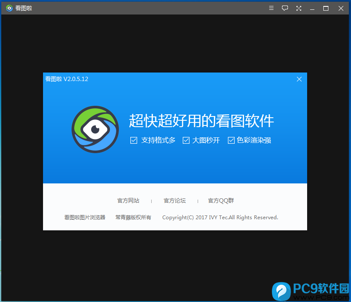This screenshot has width=351, height=302.
Task: Close the 看图啦 V2.0.5.12 about dialog
Action: pos(299,79)
